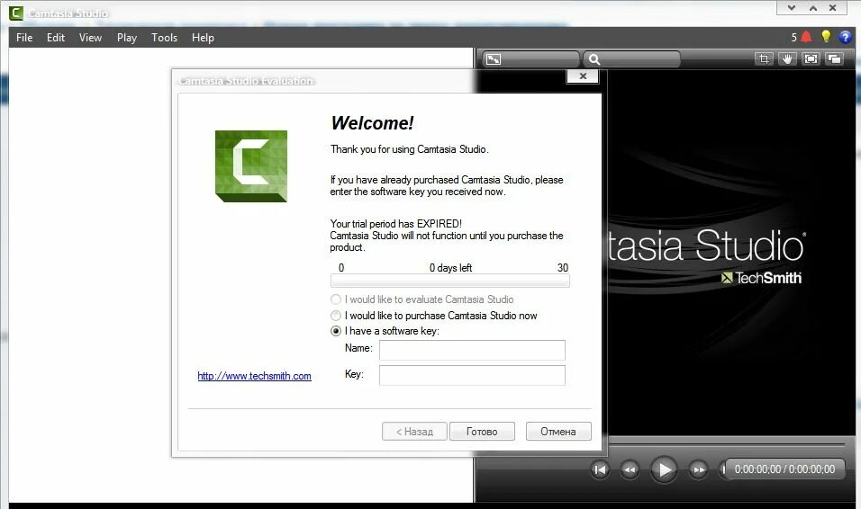The height and width of the screenshot is (509, 861).
Task: Click the '< Назад' back button
Action: tap(414, 431)
